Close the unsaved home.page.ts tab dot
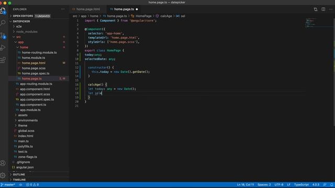This screenshot has width=335, height=188. [x=137, y=9]
